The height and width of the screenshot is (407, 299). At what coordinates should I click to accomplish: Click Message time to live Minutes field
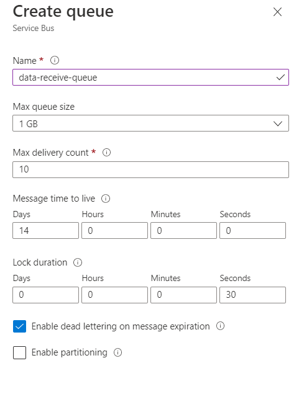point(183,231)
